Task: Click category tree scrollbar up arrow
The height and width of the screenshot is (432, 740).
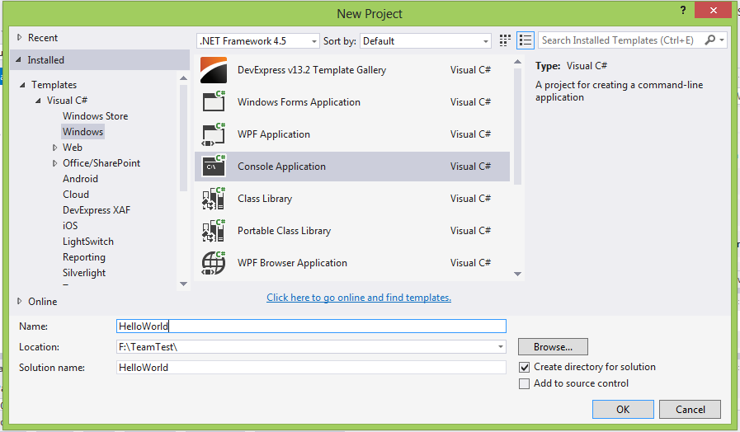Action: pos(184,78)
